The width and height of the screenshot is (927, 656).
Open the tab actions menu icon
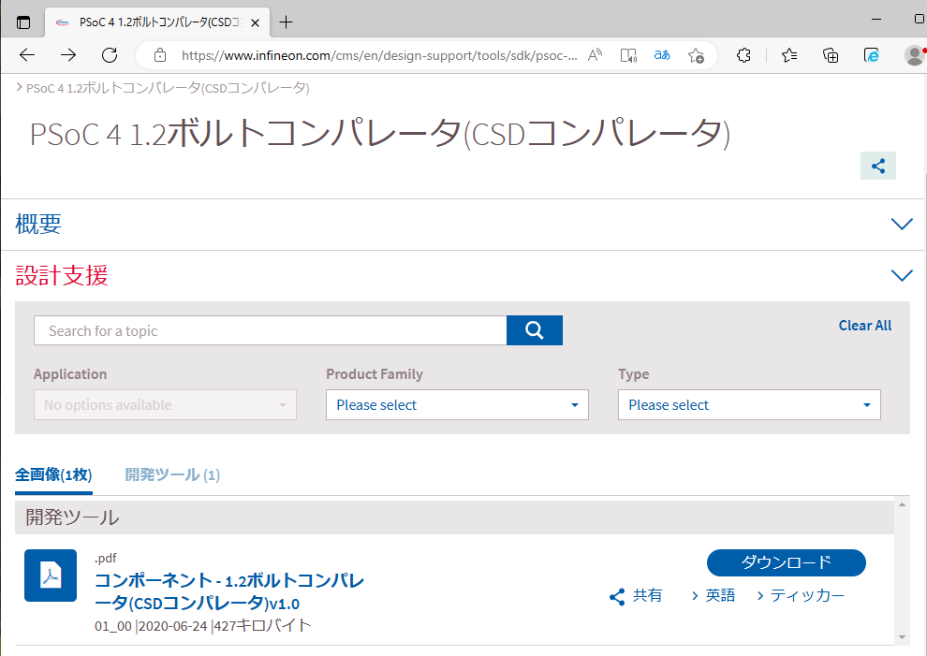[23, 22]
